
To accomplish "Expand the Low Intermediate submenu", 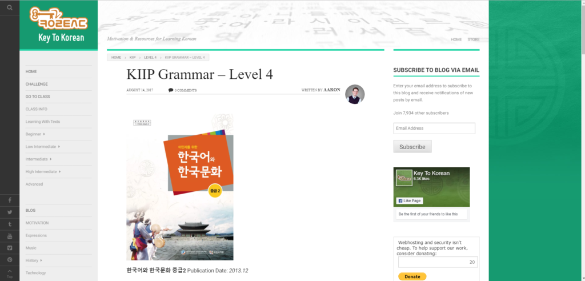I will click(x=59, y=147).
